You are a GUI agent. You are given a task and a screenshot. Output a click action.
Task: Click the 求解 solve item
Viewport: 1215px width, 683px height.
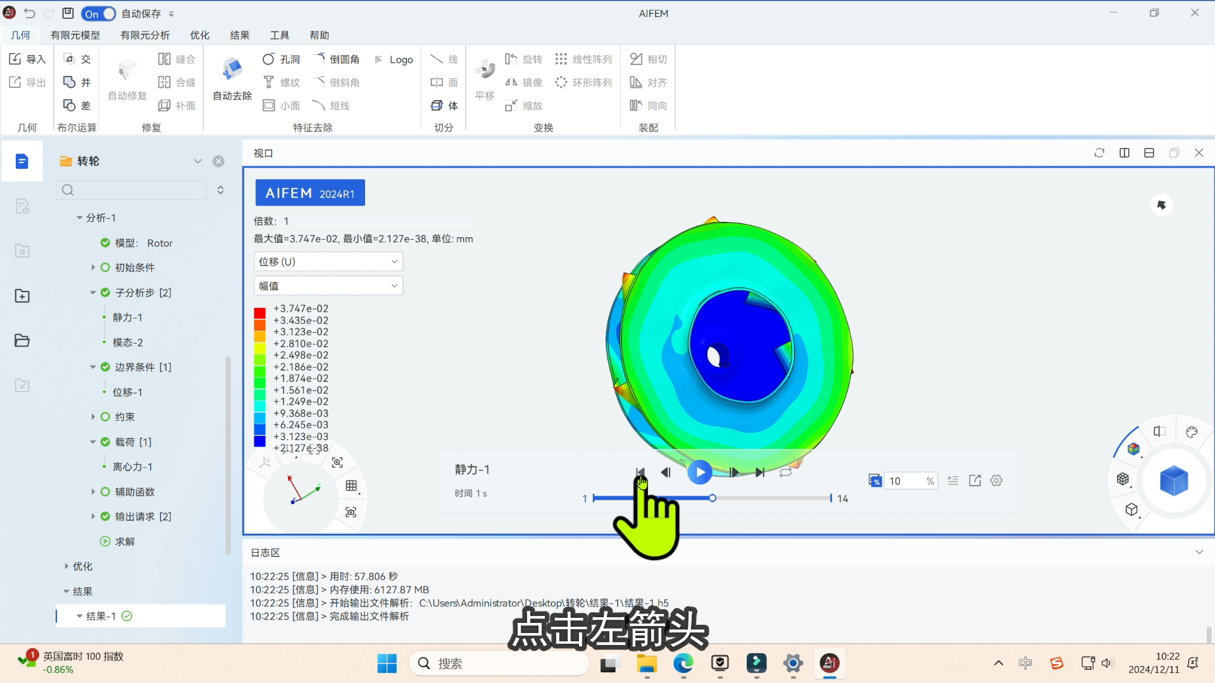point(125,541)
